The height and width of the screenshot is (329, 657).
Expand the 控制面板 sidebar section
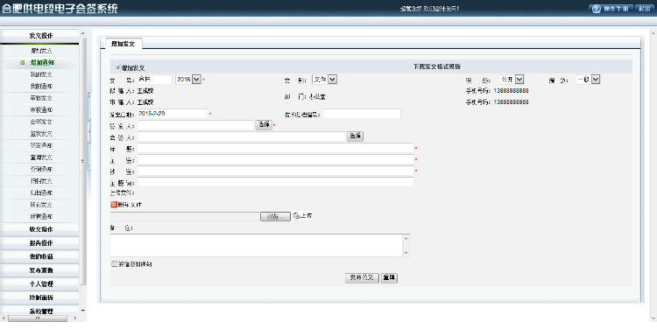coord(40,297)
